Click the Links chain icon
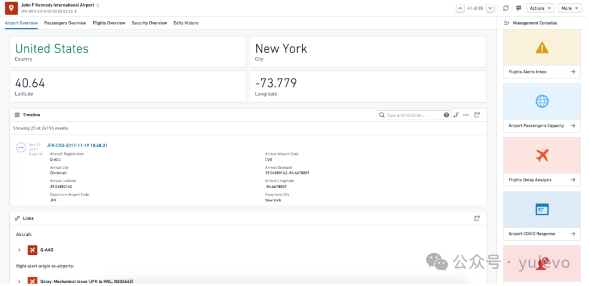Image resolution: width=589 pixels, height=286 pixels. [x=17, y=218]
